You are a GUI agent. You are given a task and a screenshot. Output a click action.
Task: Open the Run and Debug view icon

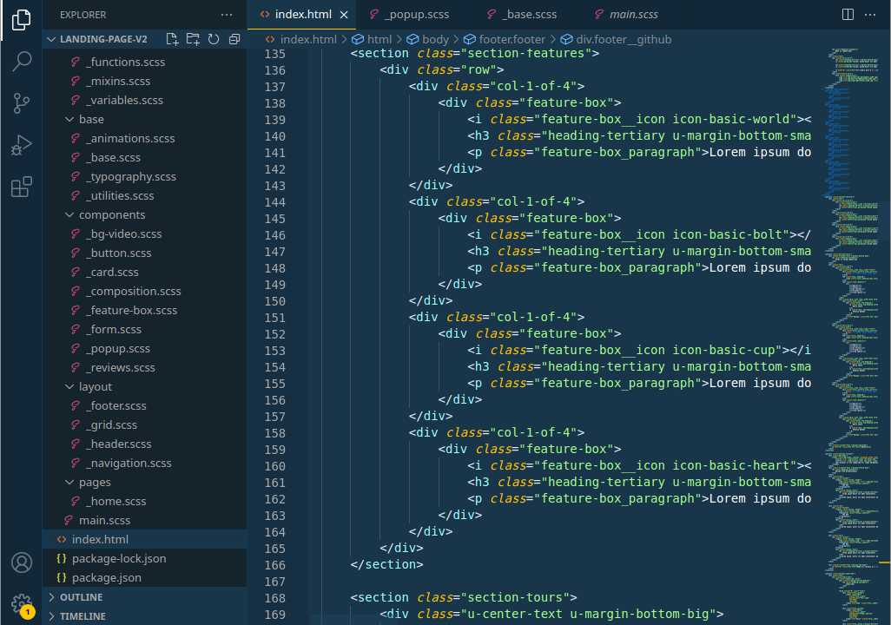21,145
